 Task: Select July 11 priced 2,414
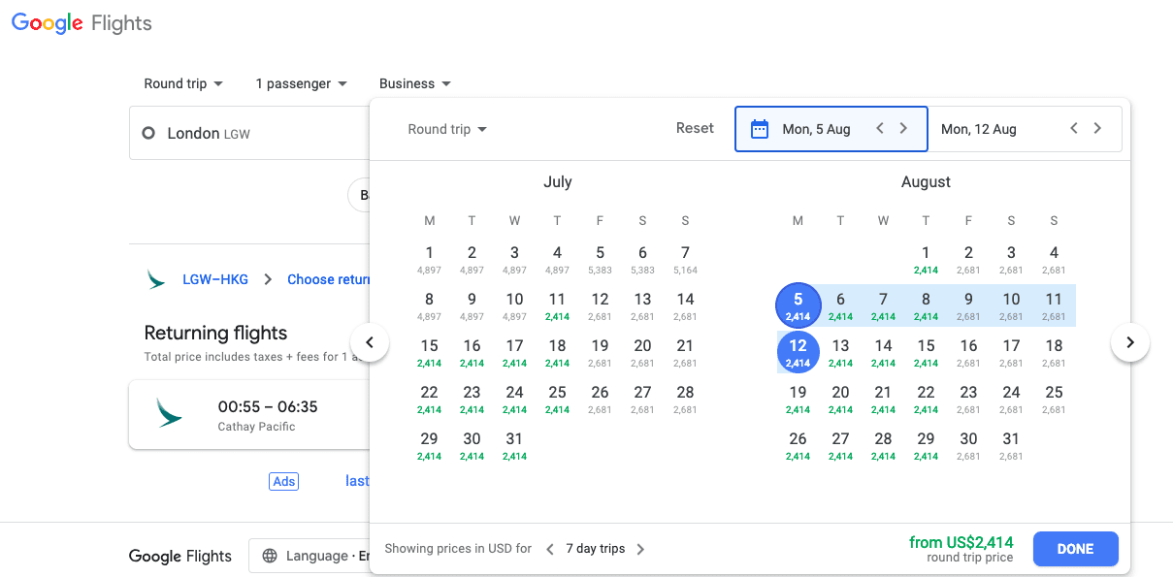coord(557,305)
